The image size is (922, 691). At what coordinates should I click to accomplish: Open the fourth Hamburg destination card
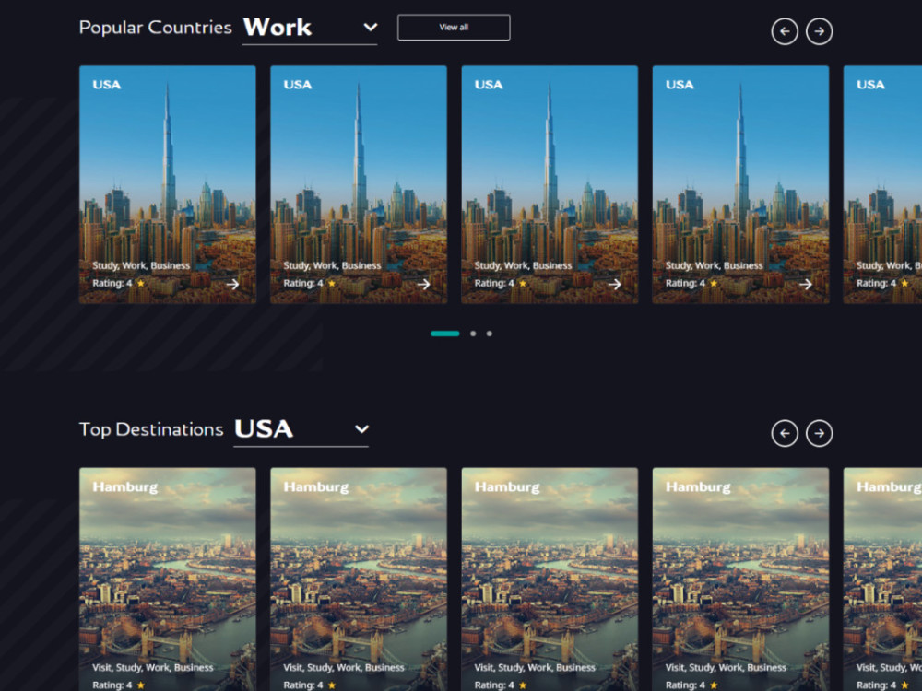(x=741, y=580)
